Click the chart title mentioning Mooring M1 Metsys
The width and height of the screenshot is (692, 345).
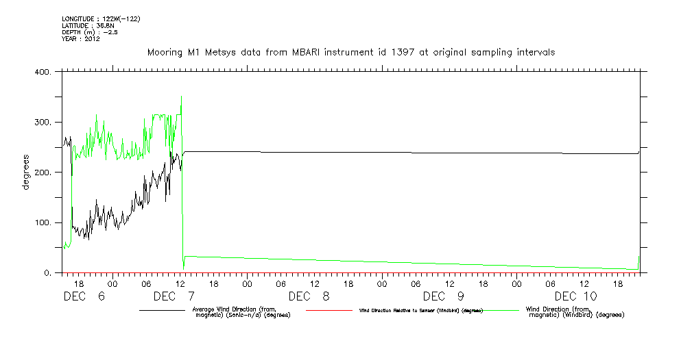351,53
